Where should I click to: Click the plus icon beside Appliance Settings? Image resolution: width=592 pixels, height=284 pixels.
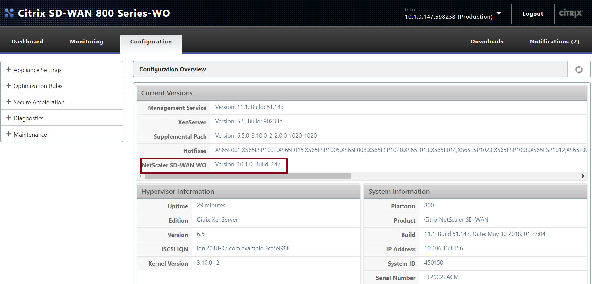[9, 69]
